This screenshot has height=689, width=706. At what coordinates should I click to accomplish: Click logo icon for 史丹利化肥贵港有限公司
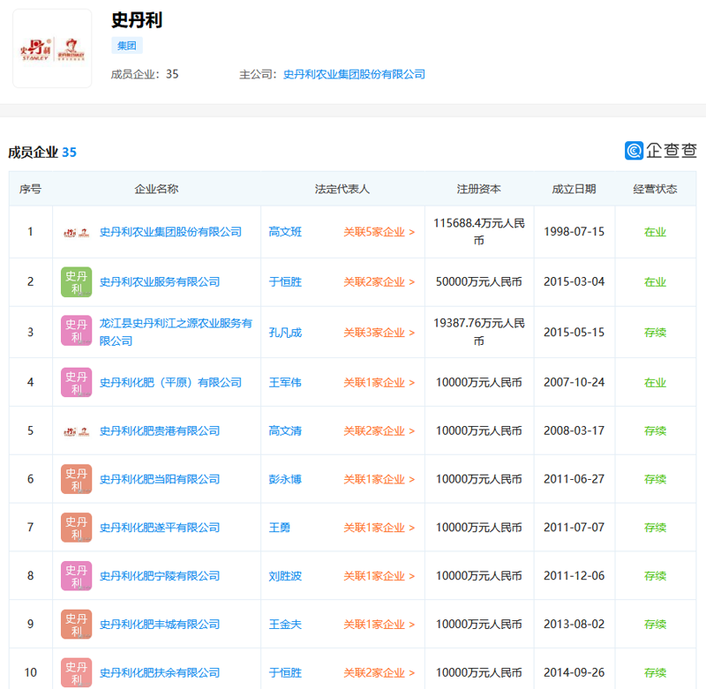pos(77,431)
